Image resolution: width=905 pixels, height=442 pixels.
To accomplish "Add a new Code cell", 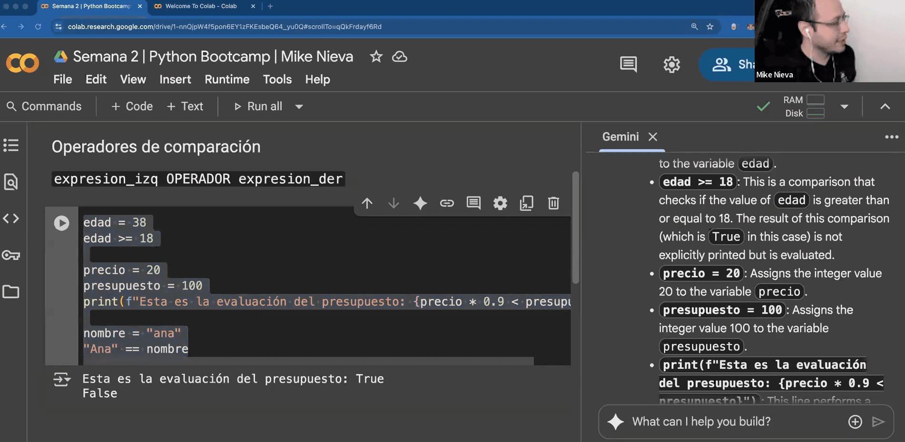I will 132,106.
